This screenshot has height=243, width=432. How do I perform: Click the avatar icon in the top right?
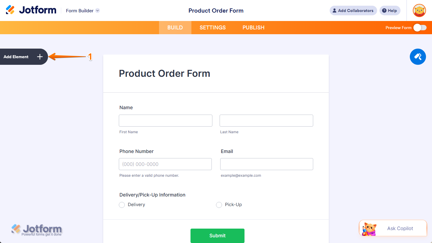419,10
